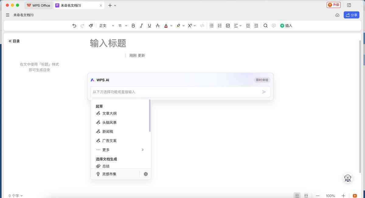Click the document vertical scrollbar

[x=361, y=106]
